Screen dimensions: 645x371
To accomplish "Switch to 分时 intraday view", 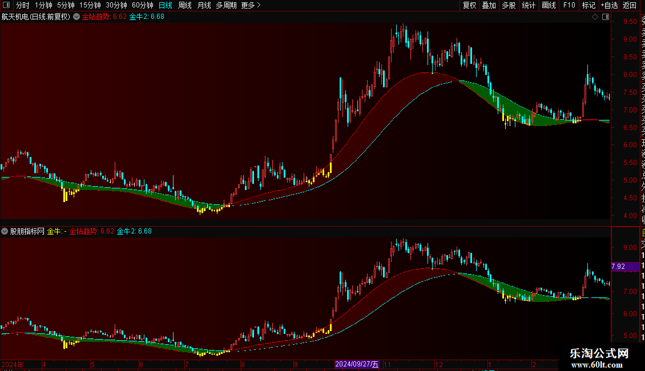I will pos(23,5).
